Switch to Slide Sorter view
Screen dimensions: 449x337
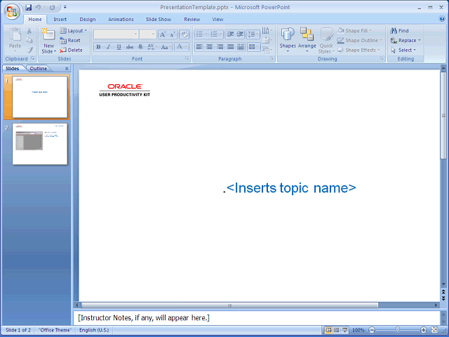point(336,330)
